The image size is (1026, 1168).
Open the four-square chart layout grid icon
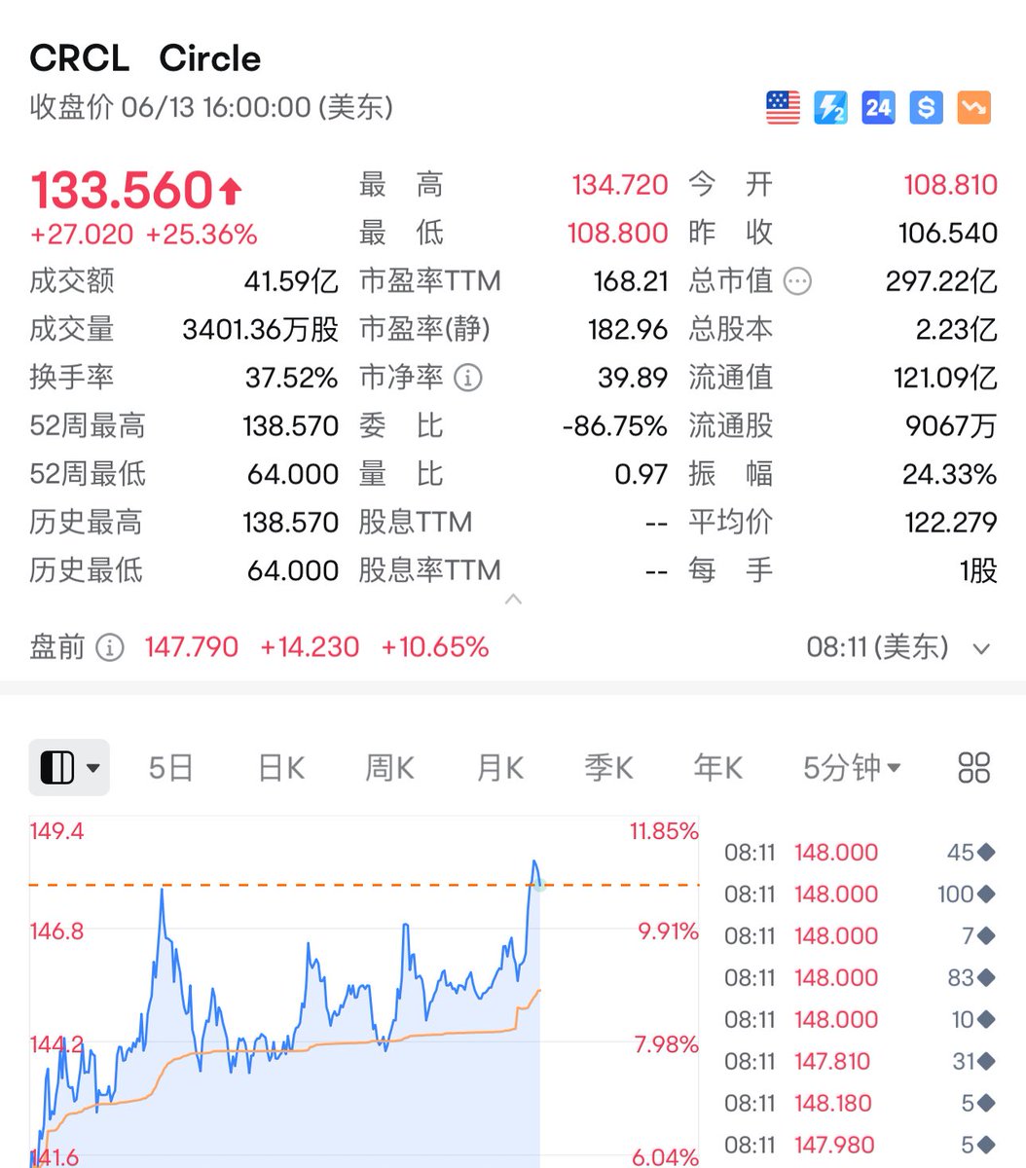973,768
